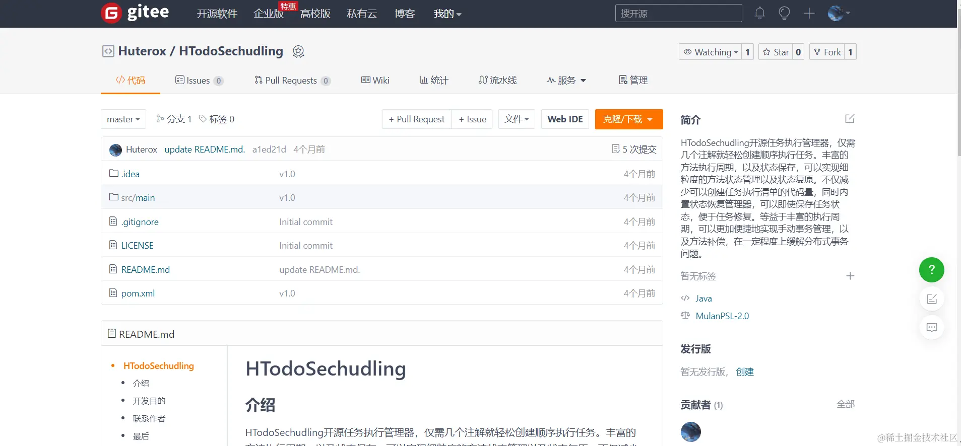Click 全部 contributors link
Screen dimensions: 961x446
(846, 404)
